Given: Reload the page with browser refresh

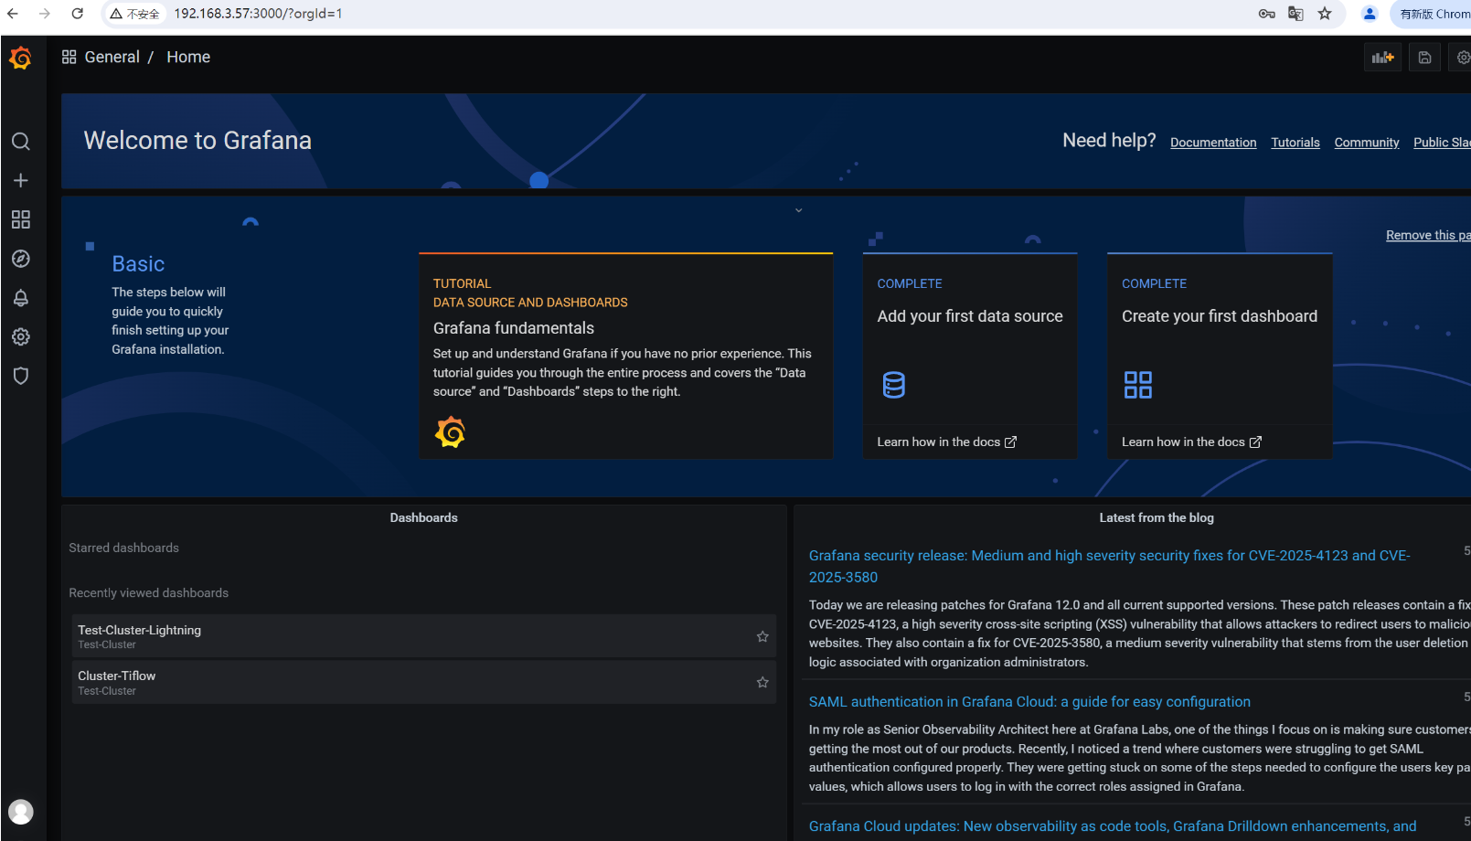Looking at the screenshot, I should [78, 14].
